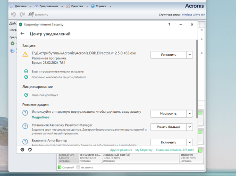Click the undo arrow in Acronis toolbar

13,15
